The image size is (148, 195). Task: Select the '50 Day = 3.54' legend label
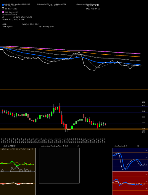(11, 9)
